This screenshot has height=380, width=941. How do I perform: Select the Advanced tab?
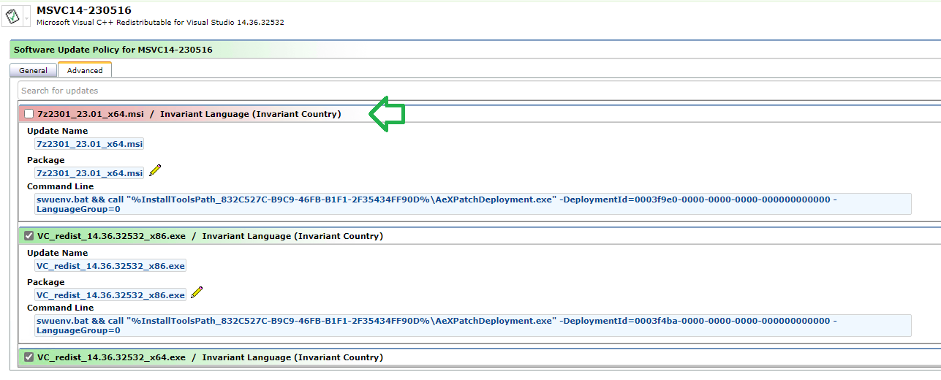coord(85,70)
